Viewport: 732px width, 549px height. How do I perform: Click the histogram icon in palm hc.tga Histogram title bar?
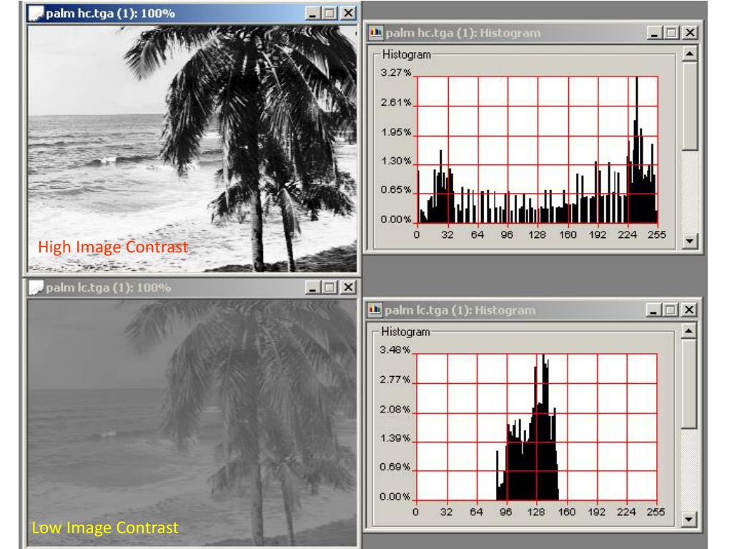[x=376, y=33]
